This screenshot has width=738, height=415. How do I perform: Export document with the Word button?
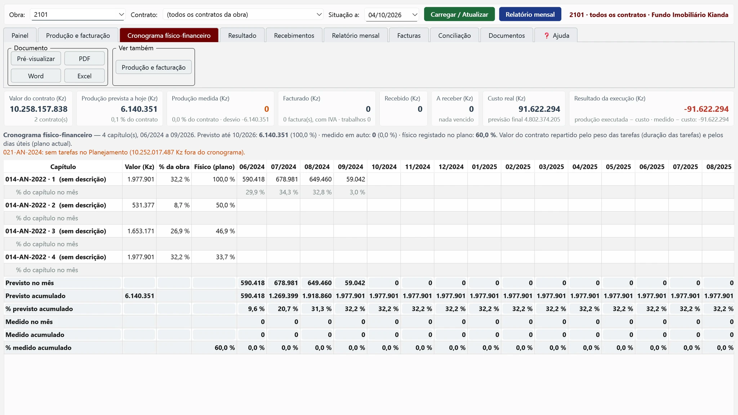click(x=36, y=76)
